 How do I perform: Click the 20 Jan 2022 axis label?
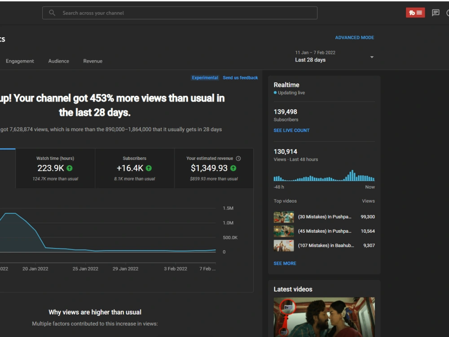coord(35,269)
